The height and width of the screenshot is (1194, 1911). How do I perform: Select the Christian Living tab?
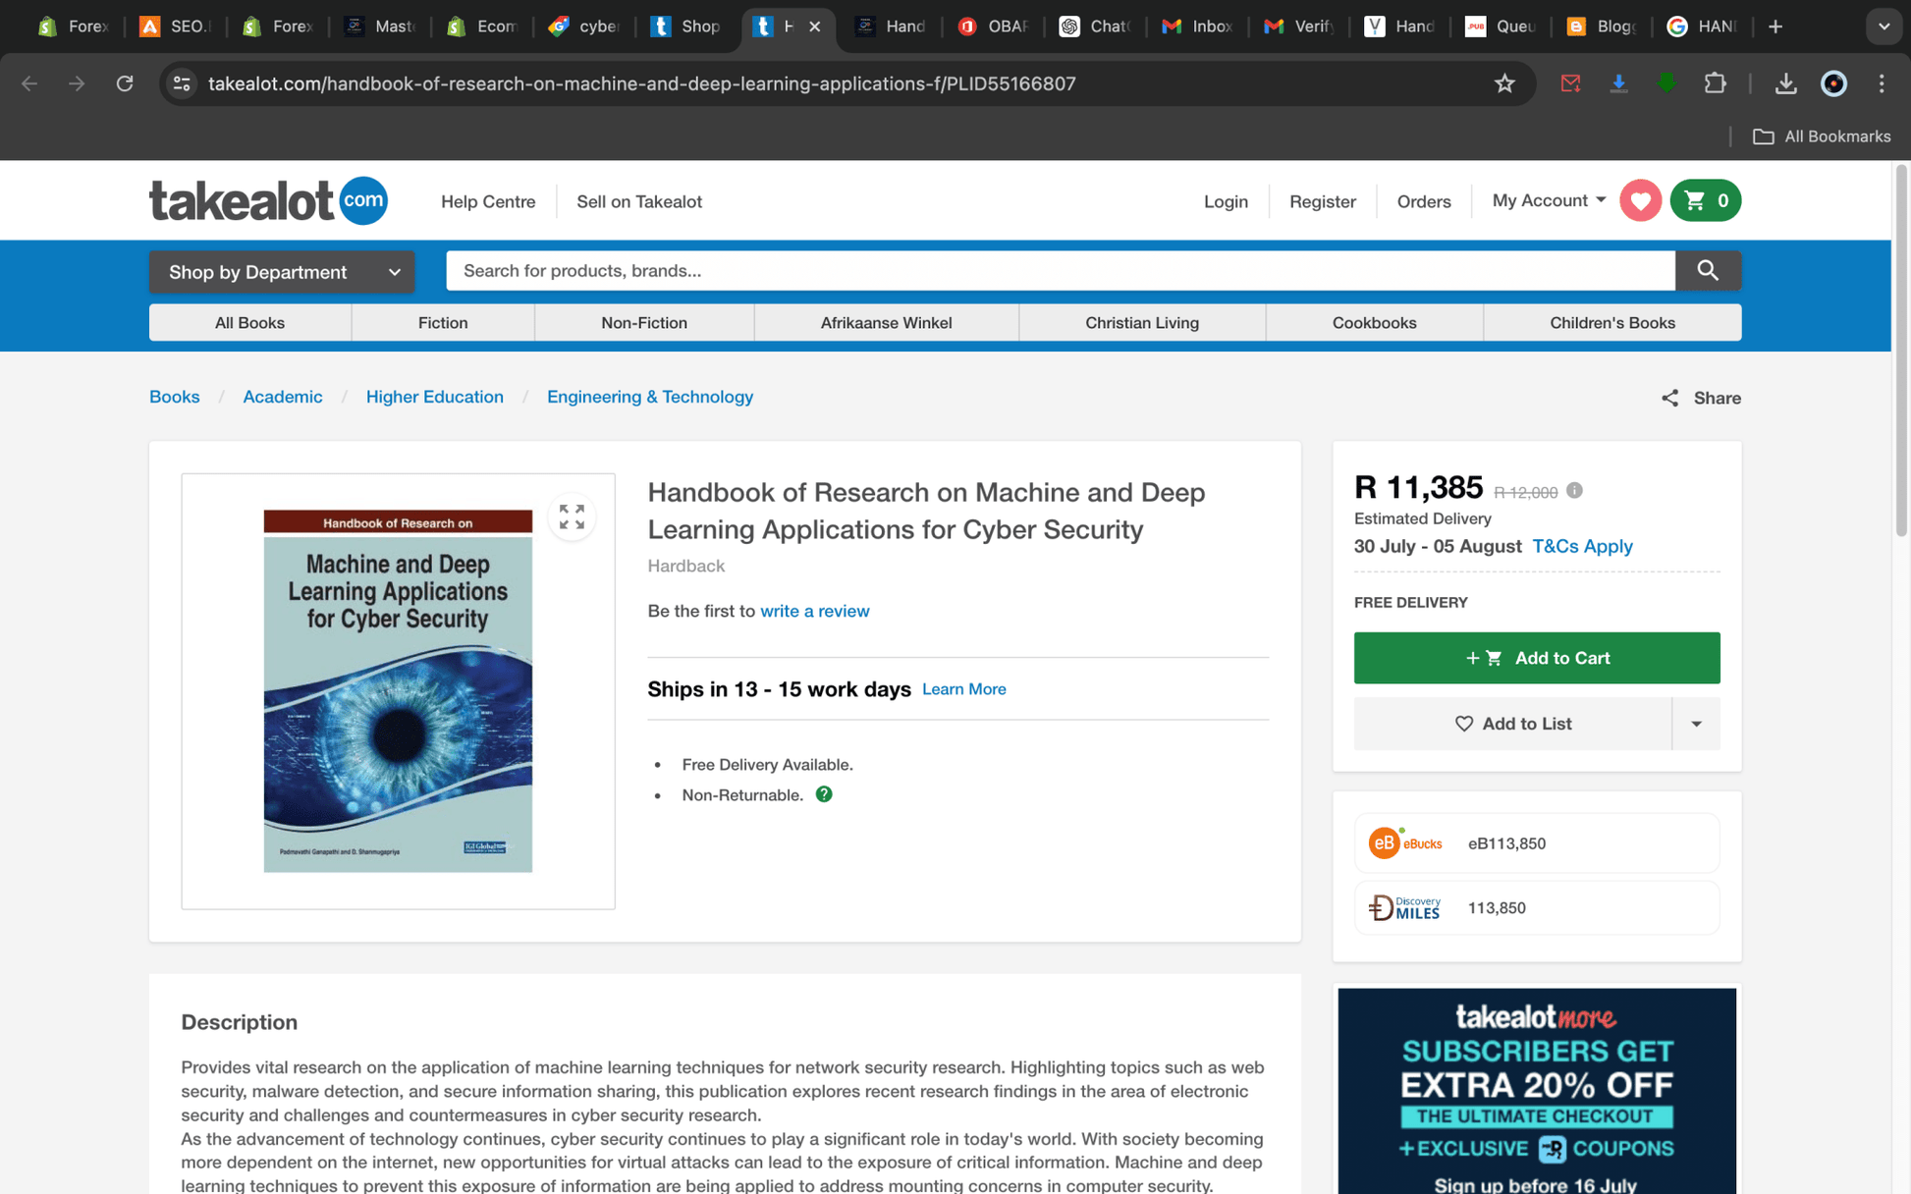click(x=1142, y=322)
